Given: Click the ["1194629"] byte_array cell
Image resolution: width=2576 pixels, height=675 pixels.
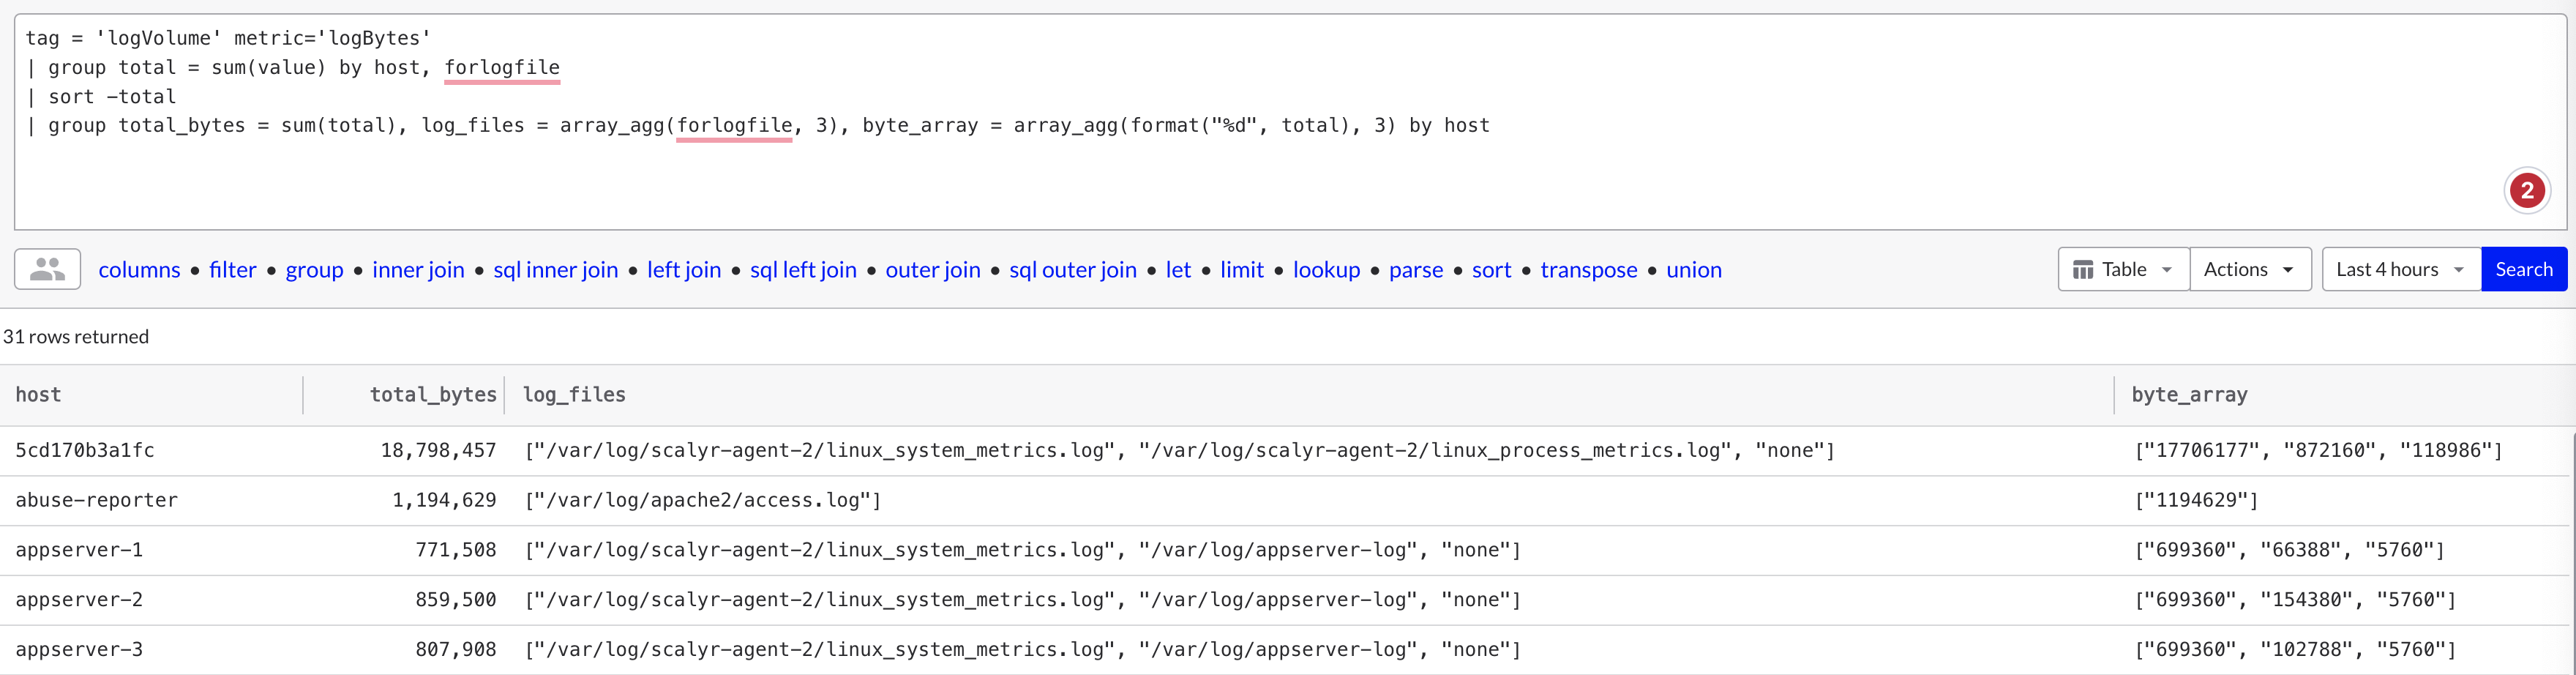Looking at the screenshot, I should [2196, 500].
